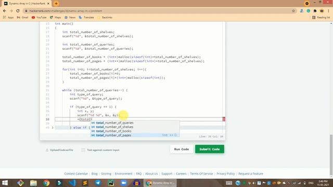This screenshot has width=333, height=187.
Task: Click the Run Code button
Action: point(182,149)
